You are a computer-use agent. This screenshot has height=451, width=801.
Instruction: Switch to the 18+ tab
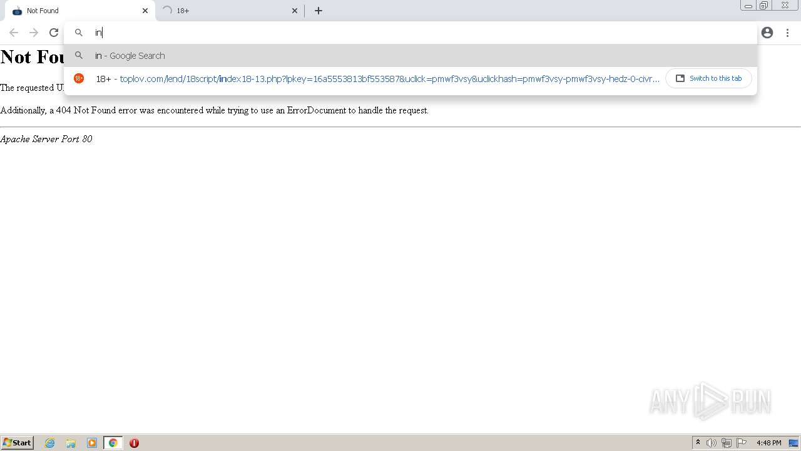tap(230, 11)
